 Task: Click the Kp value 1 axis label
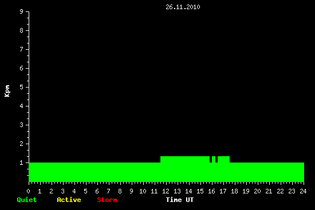(22, 163)
